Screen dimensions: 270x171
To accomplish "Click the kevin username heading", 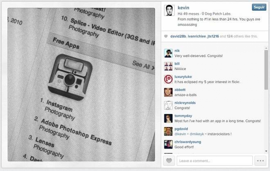I will click(x=184, y=8).
